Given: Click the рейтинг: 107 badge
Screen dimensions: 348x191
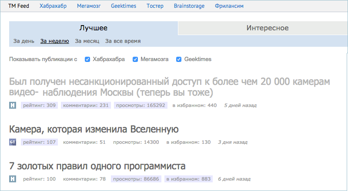Looking at the screenshot, I should pyautogui.click(x=39, y=142).
